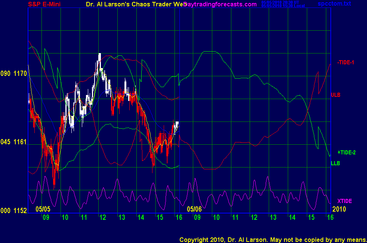Image resolution: width=367 pixels, height=243 pixels.
Task: Click hour label '11' for the 05/05 session
Action: 84,218
